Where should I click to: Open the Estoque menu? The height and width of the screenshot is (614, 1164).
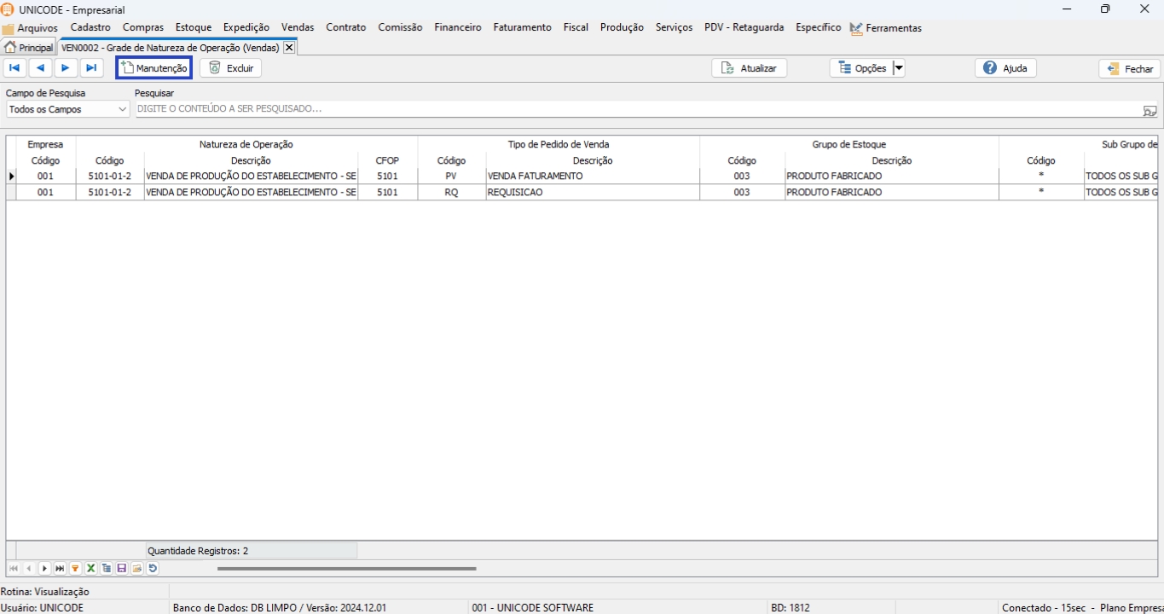click(x=194, y=27)
